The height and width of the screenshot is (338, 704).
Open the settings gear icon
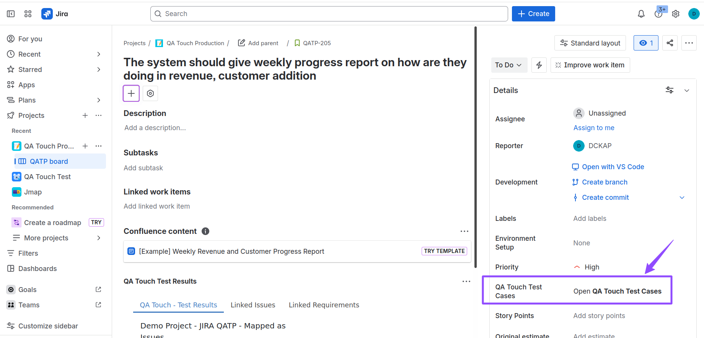click(676, 14)
